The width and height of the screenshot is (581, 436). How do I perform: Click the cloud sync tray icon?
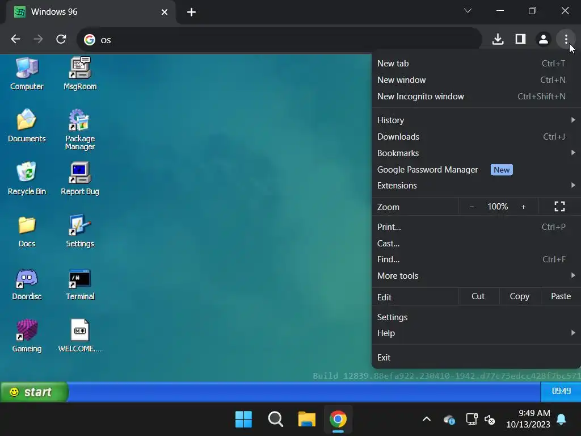[x=449, y=420]
